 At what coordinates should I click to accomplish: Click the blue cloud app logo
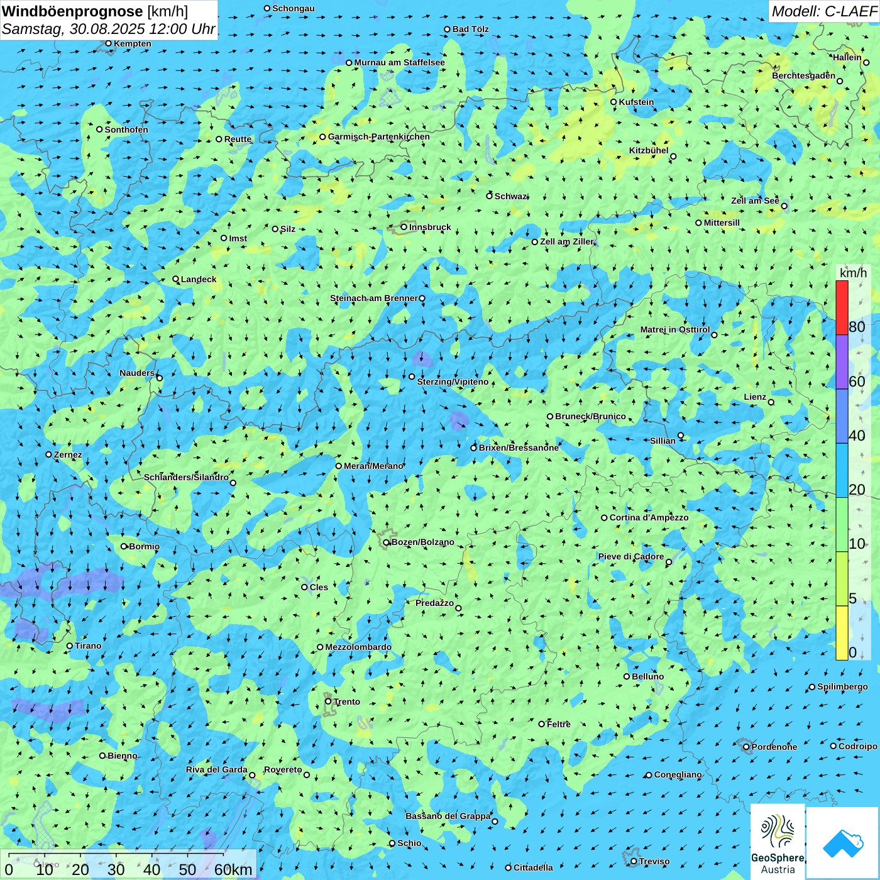pos(843,844)
